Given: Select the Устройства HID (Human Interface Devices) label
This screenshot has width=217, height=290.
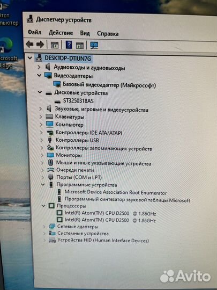Looking at the screenshot, I should click(x=103, y=241).
